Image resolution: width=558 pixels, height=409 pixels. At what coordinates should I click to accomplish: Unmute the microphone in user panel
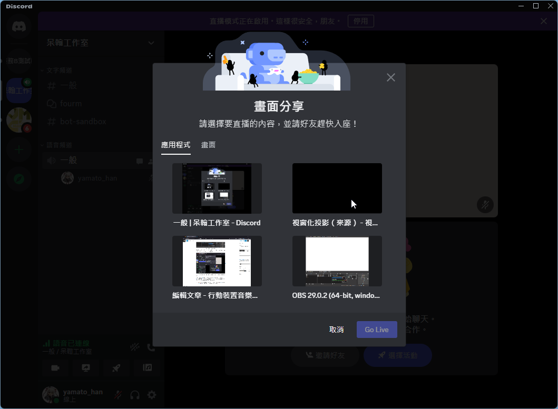119,395
